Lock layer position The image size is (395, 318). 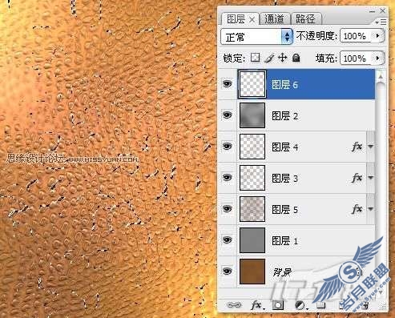[x=283, y=58]
